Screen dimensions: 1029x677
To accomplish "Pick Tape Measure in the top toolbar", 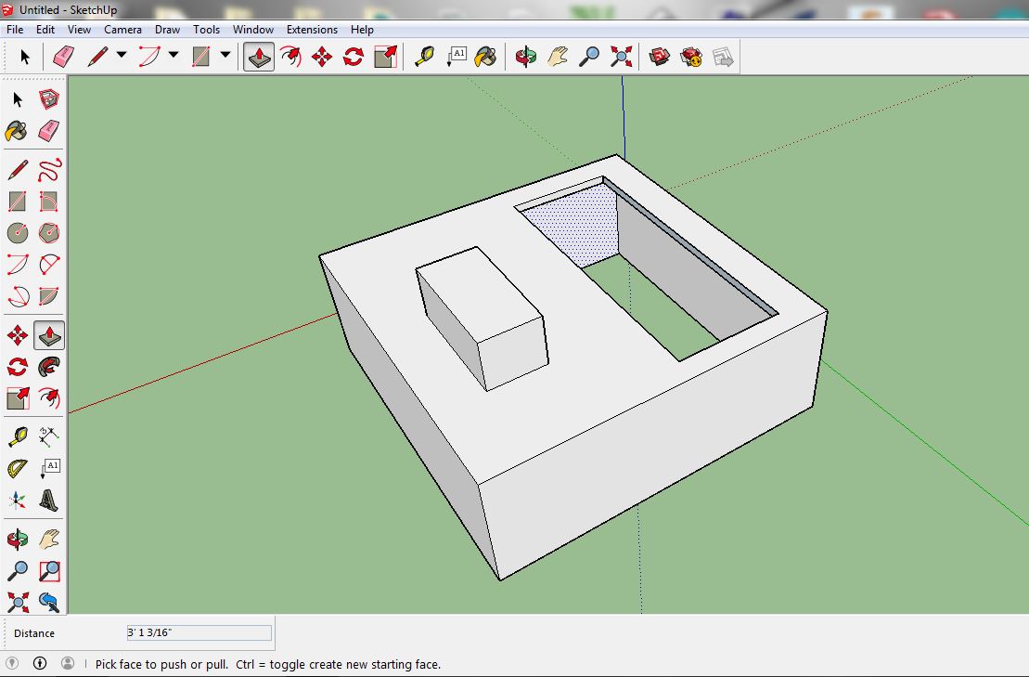I will (x=425, y=57).
